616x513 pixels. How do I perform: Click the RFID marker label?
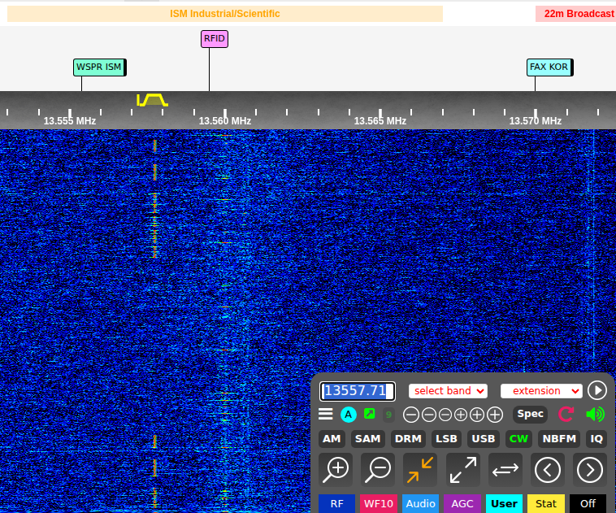tap(215, 38)
